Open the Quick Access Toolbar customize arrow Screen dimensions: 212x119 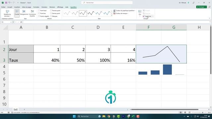click(18, 3)
